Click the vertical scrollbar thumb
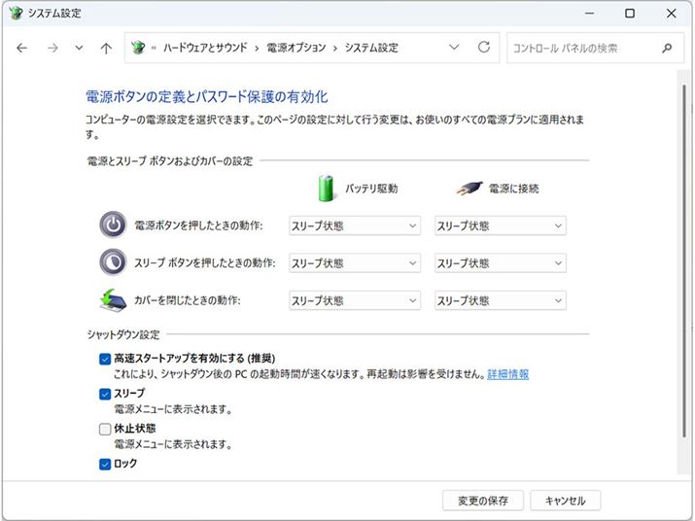 (684, 261)
